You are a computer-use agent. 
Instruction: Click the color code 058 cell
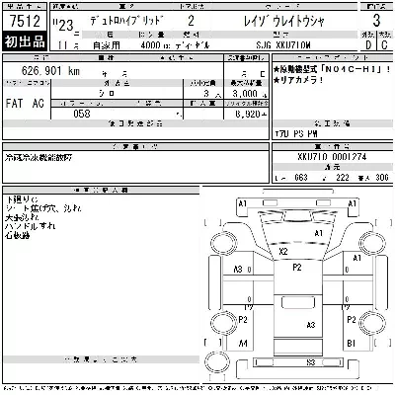82,114
